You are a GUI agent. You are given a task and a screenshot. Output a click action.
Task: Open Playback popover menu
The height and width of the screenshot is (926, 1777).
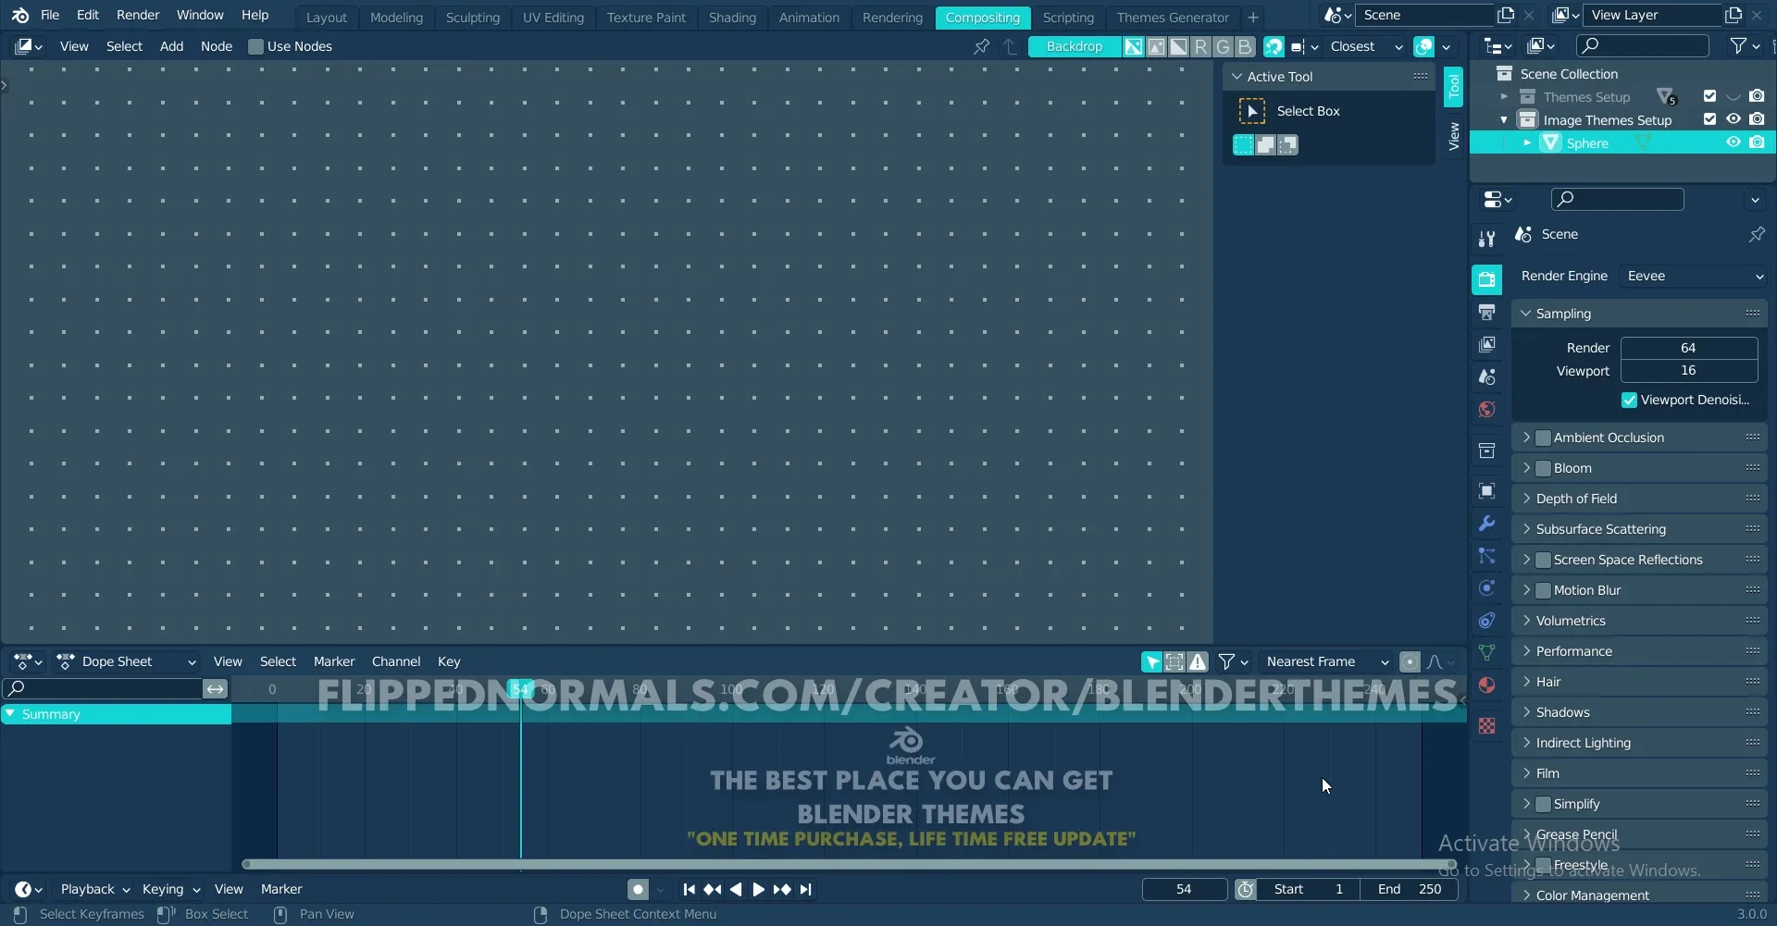94,889
